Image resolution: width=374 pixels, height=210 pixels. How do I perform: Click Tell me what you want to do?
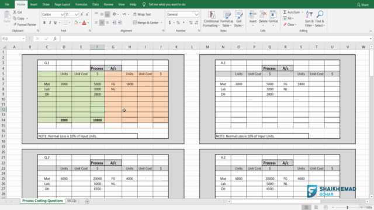pyautogui.click(x=164, y=4)
